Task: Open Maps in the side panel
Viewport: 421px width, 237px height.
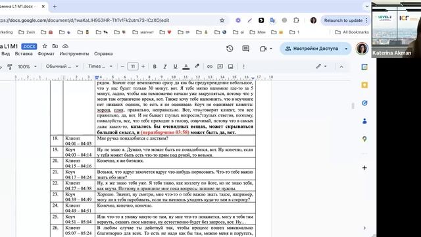Action: (364, 139)
